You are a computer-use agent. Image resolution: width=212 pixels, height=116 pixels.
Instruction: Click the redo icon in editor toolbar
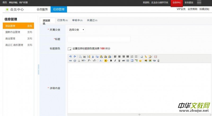pos(75,57)
